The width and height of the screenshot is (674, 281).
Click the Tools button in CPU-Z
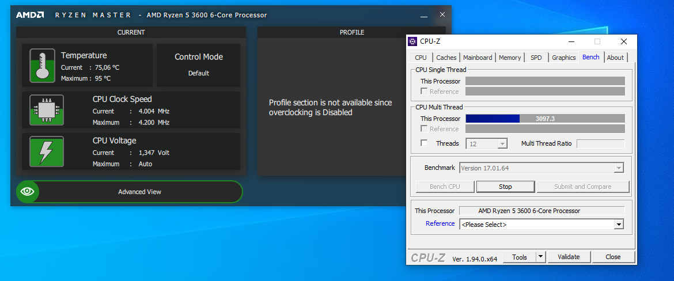point(519,257)
